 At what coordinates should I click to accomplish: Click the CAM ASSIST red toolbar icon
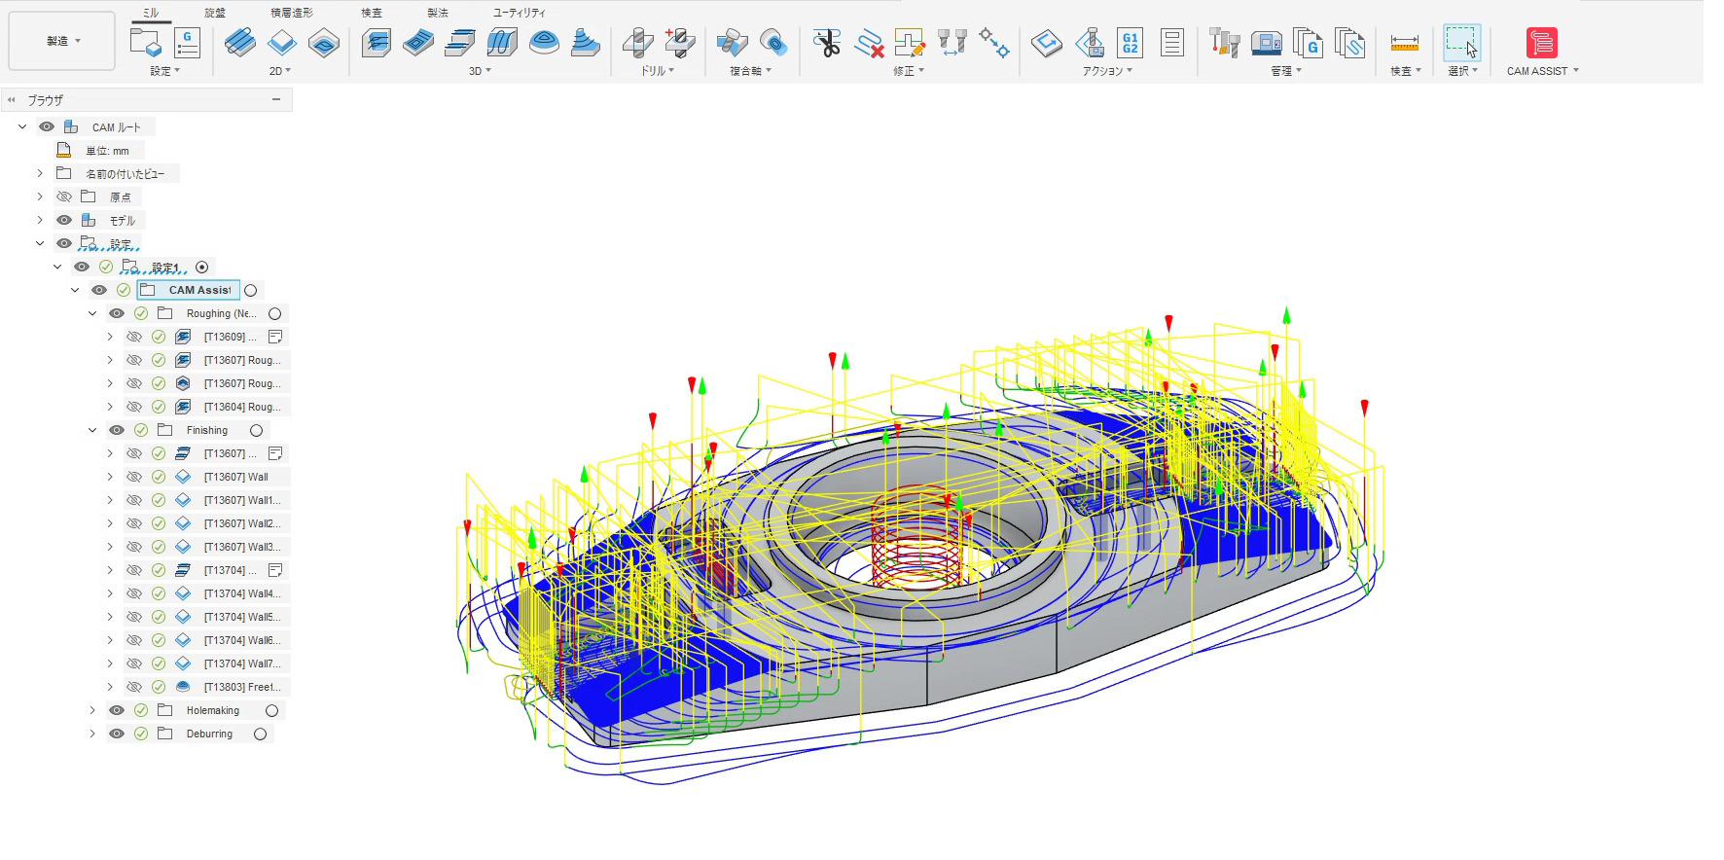[1541, 44]
